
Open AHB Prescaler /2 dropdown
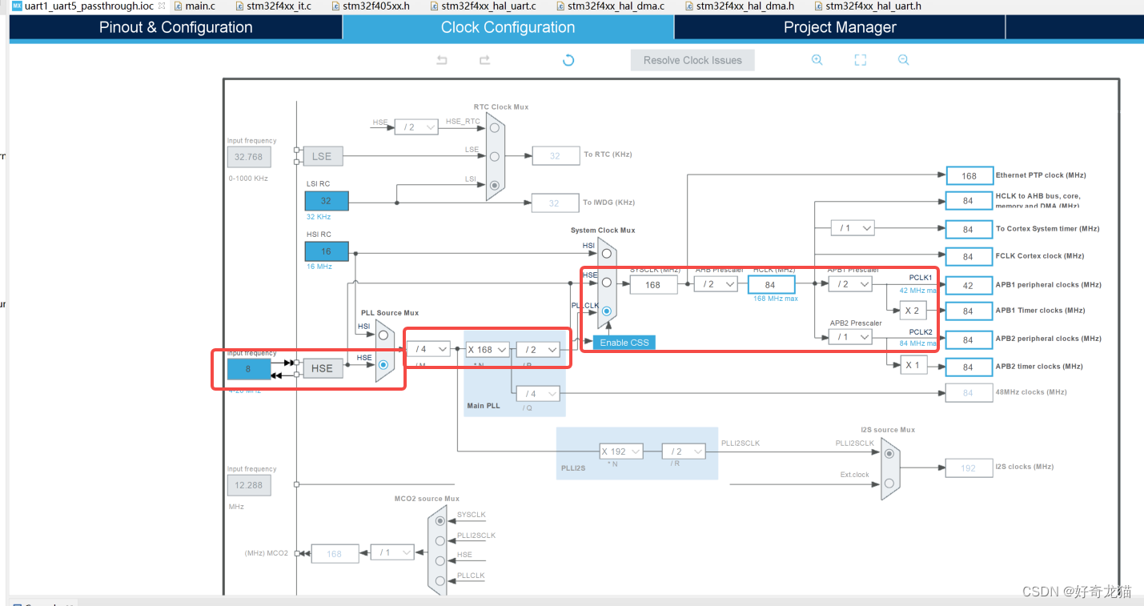pos(716,283)
